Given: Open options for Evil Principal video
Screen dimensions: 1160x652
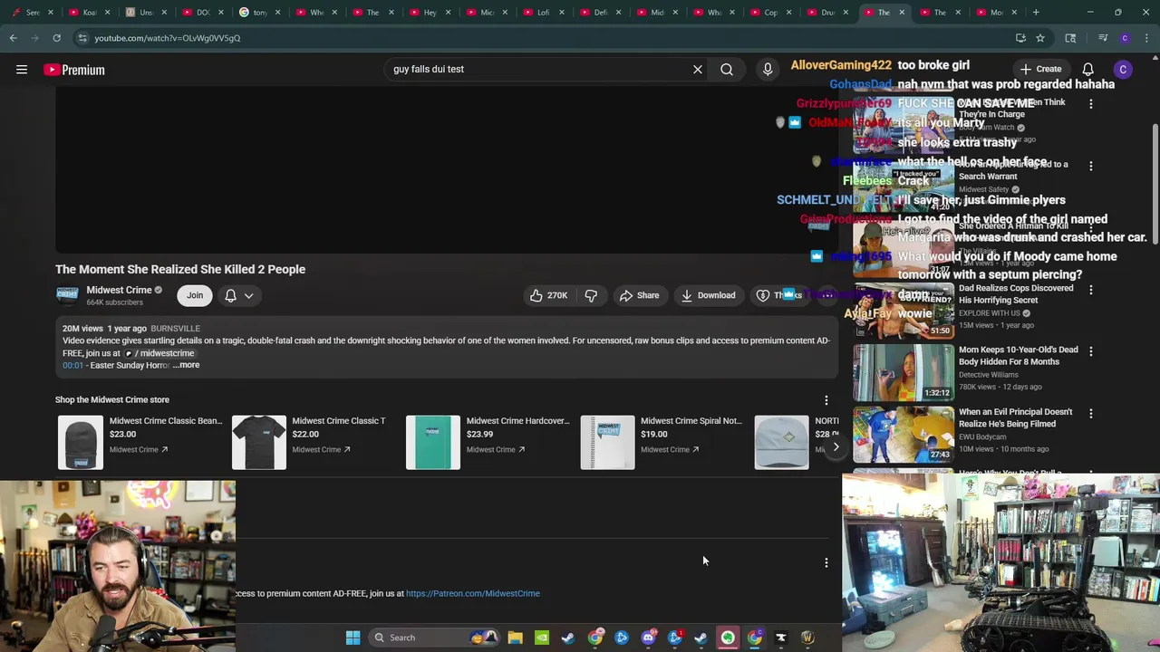Looking at the screenshot, I should [1090, 414].
